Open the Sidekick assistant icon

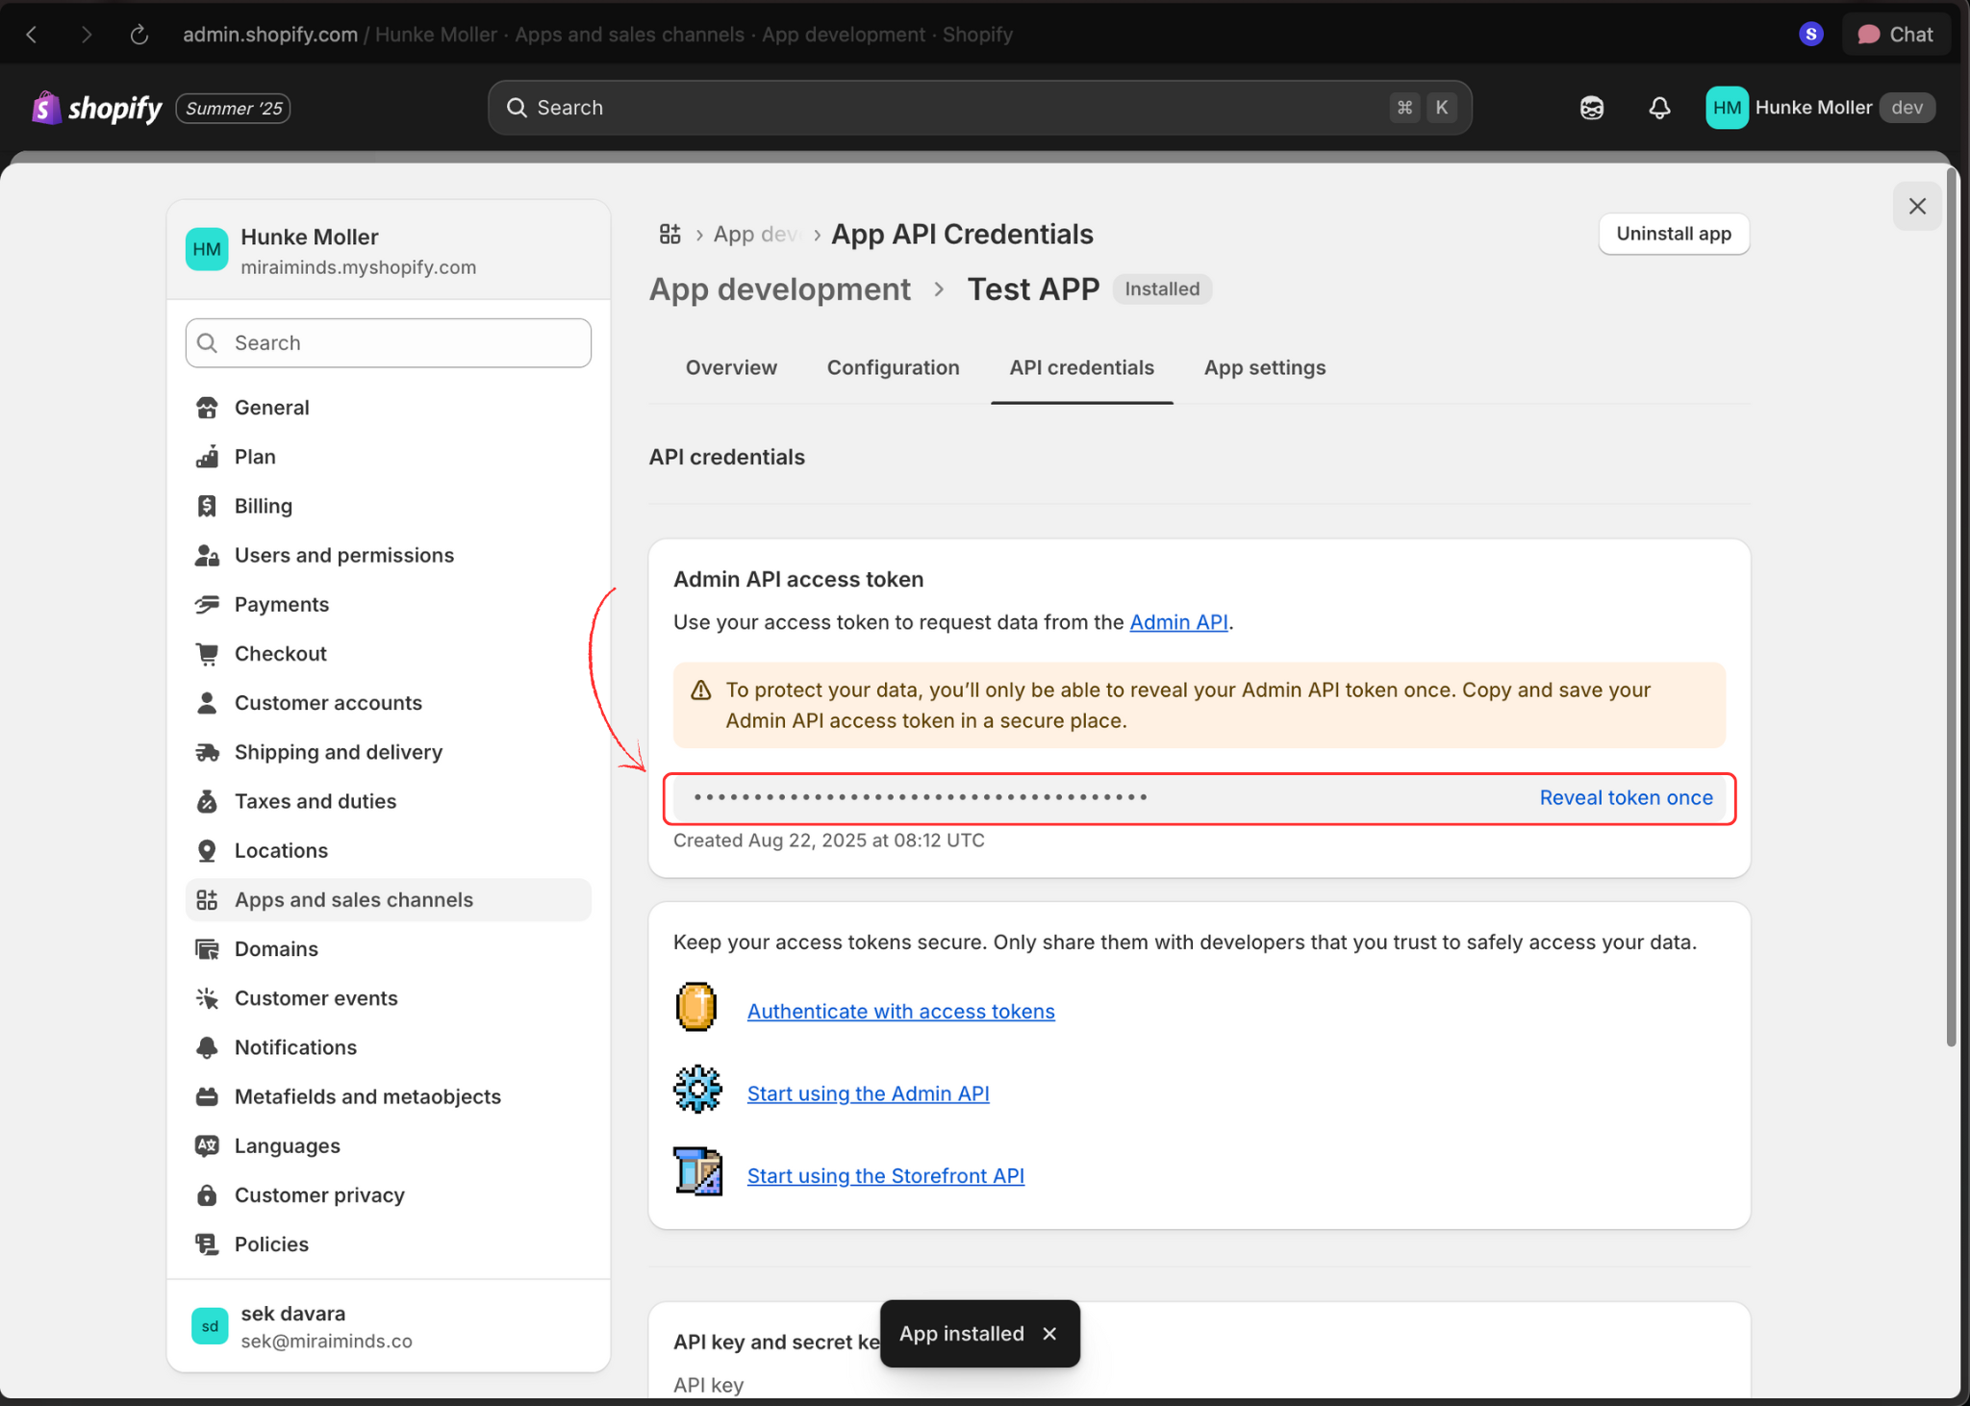tap(1592, 108)
